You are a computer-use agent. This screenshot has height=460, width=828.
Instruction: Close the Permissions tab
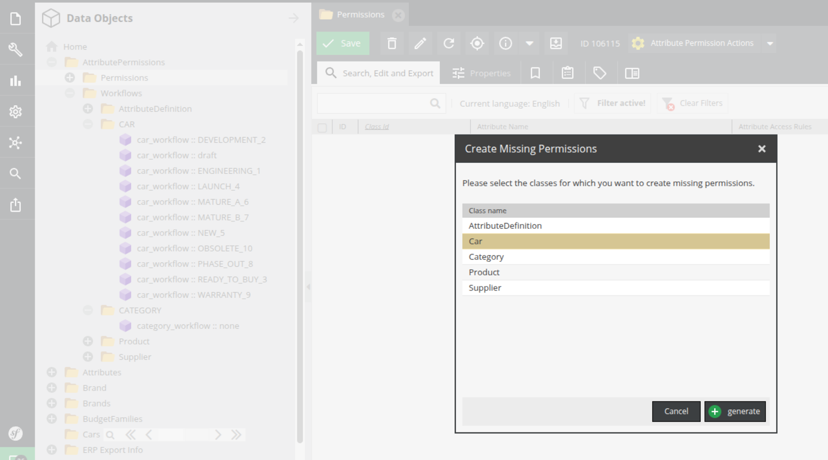tap(398, 15)
